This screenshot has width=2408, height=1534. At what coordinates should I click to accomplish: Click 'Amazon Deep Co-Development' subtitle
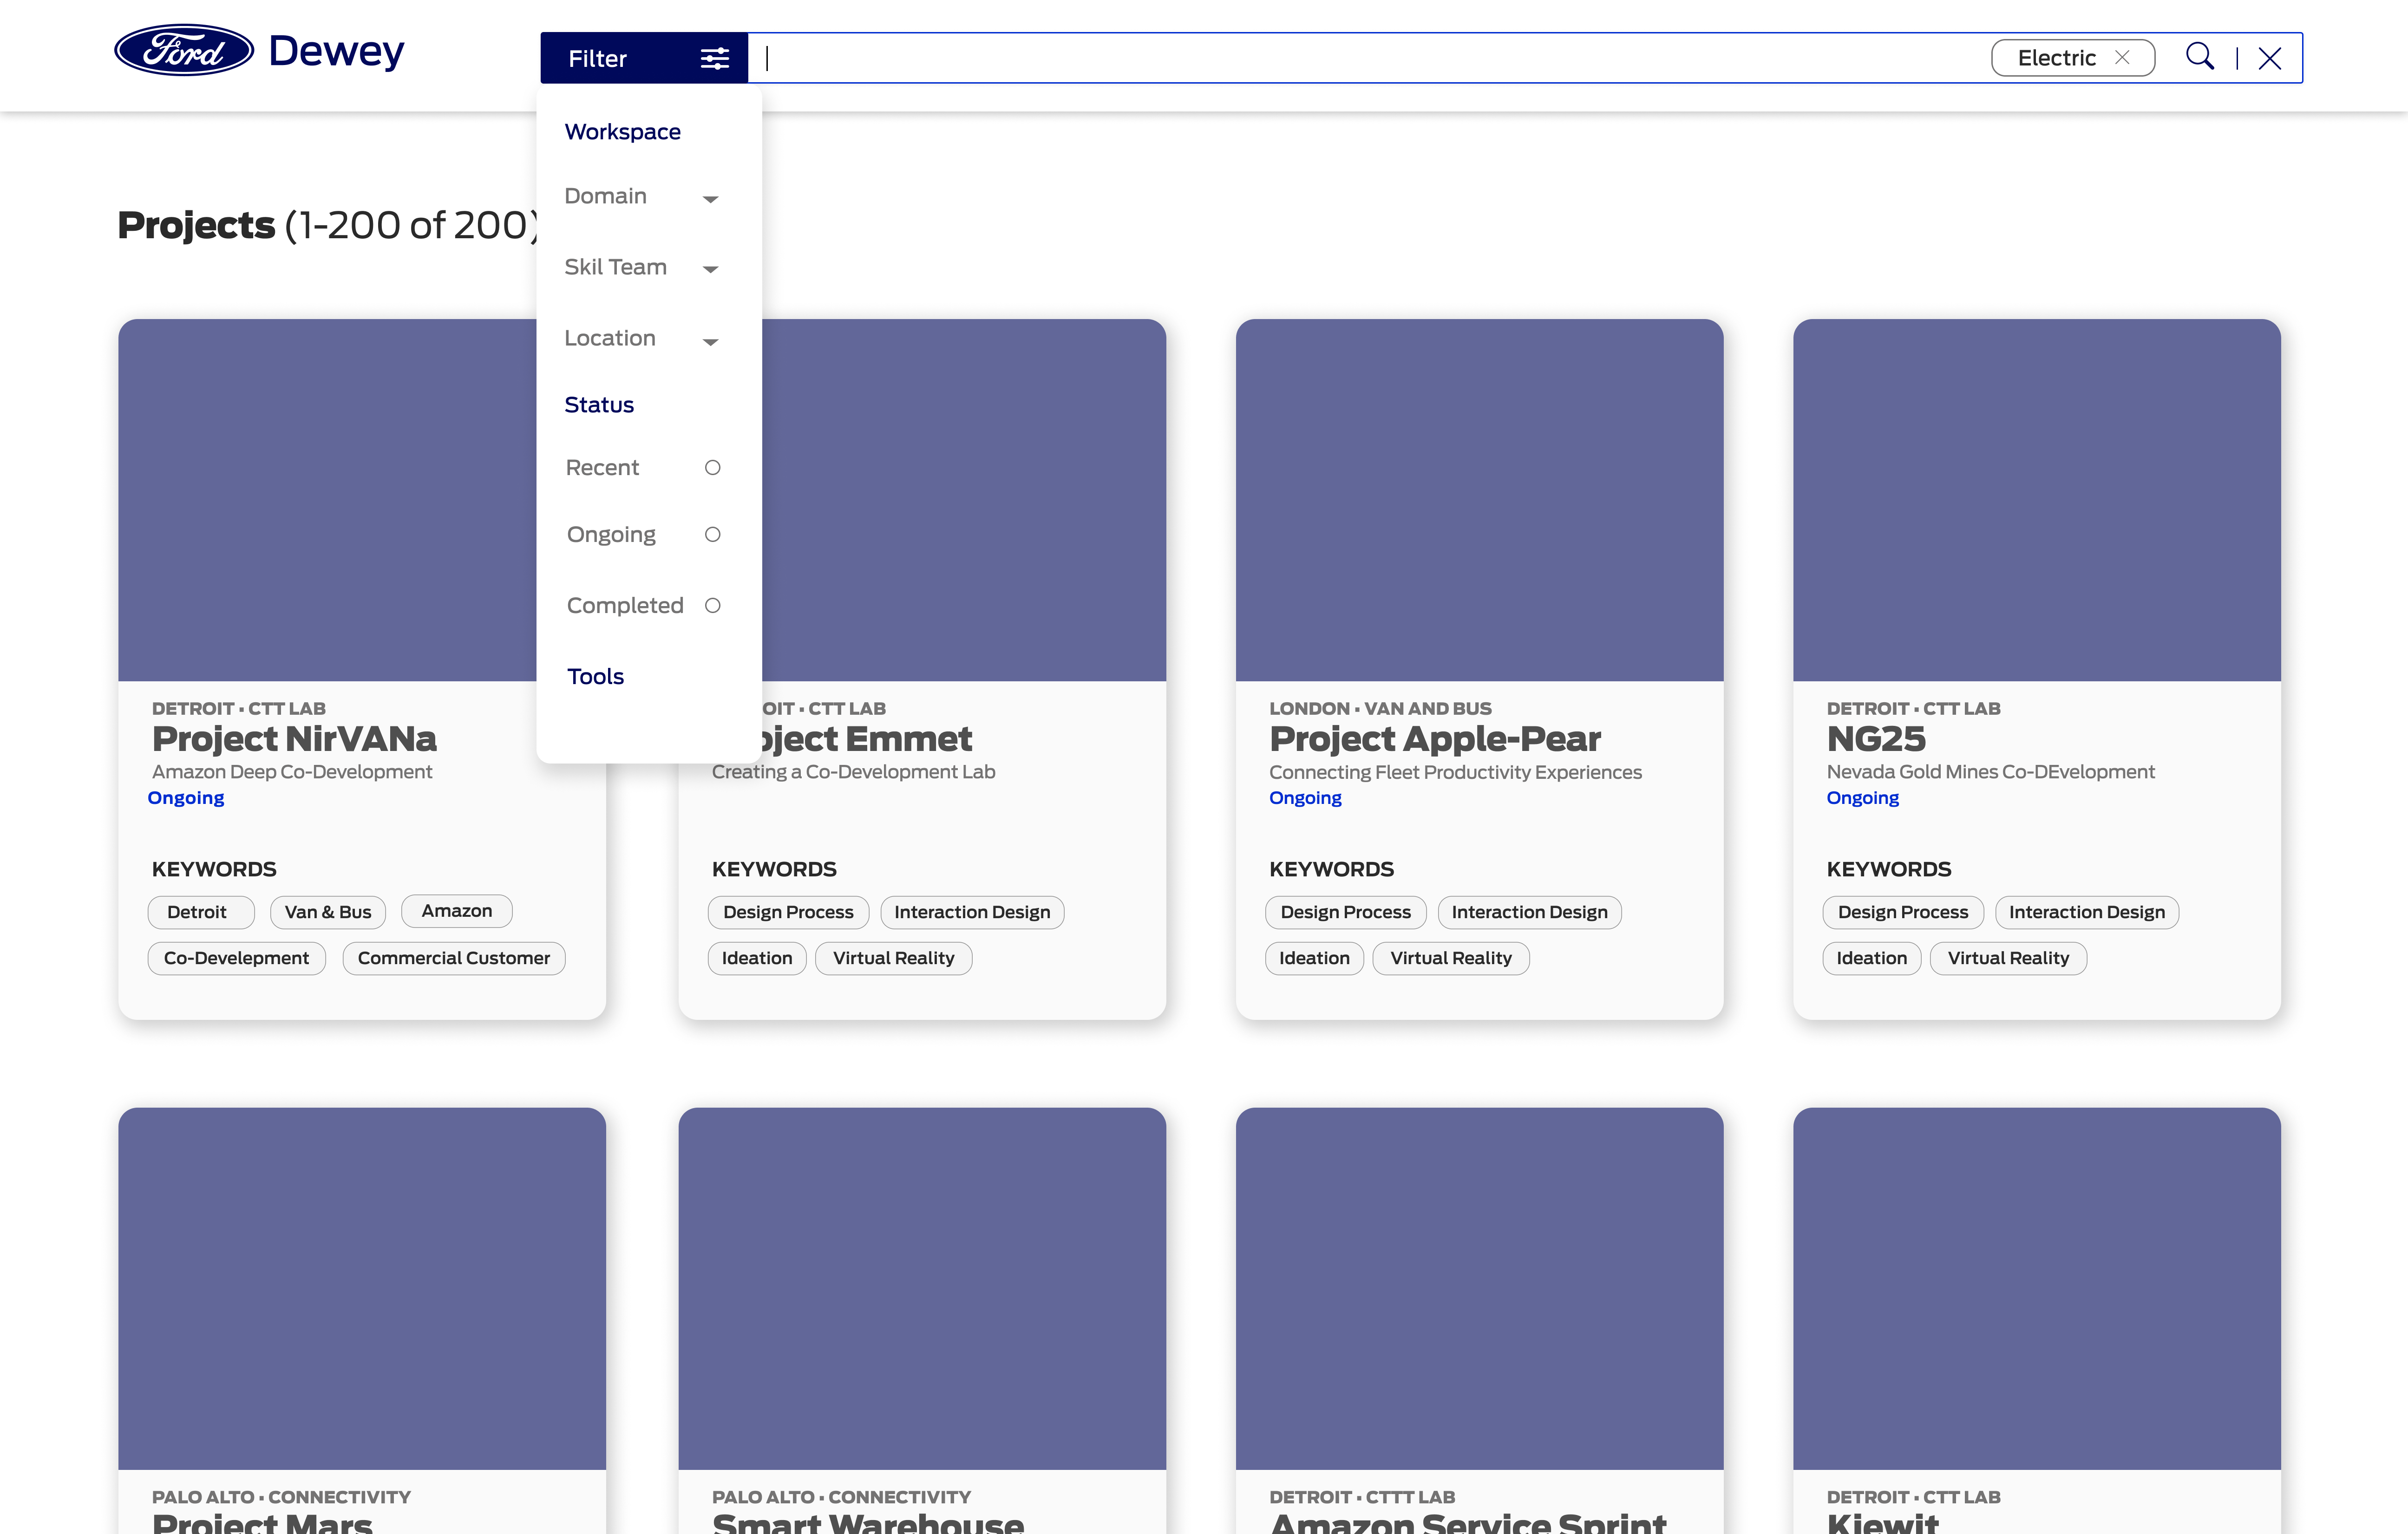(x=292, y=772)
